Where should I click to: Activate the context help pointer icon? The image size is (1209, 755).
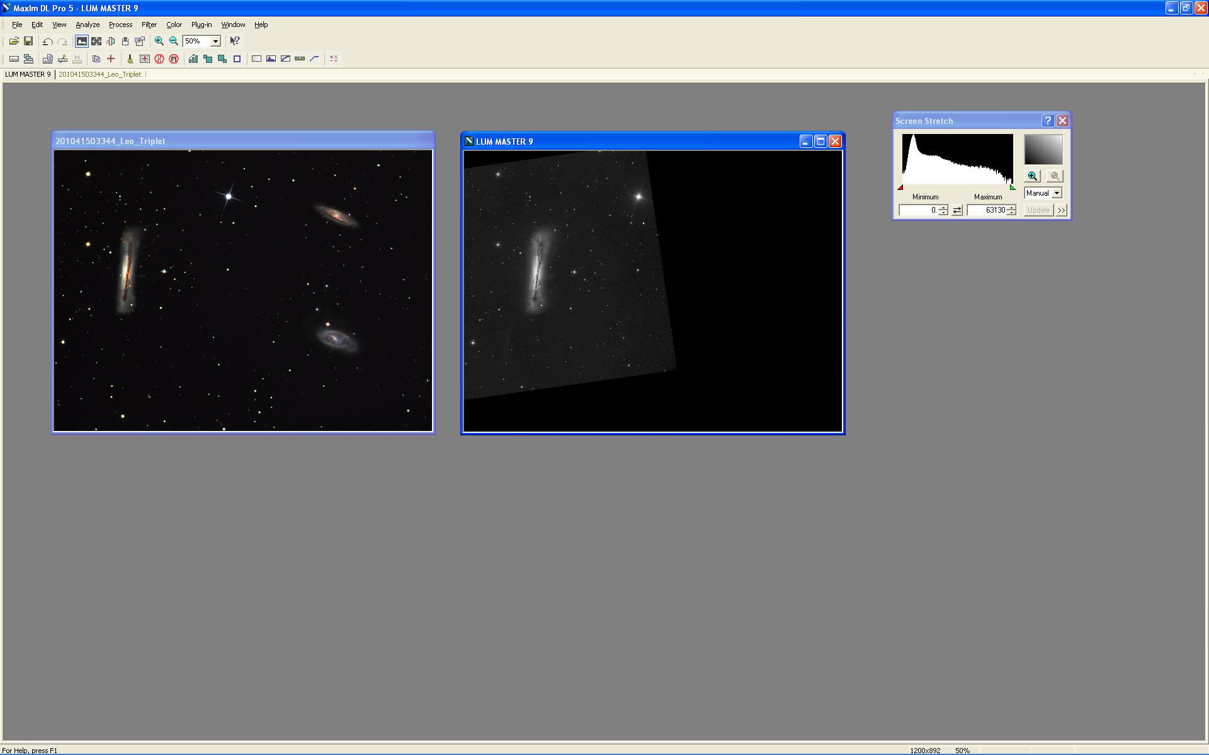point(235,41)
